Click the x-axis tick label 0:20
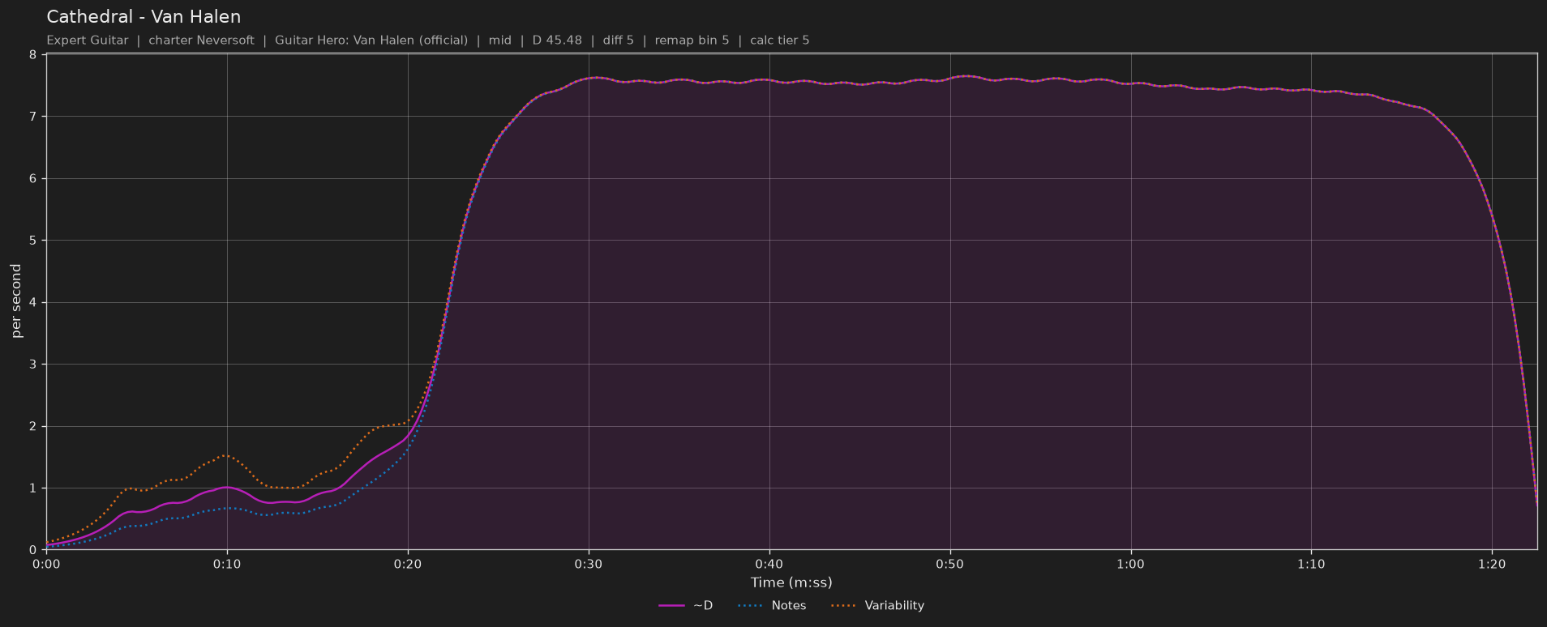 [x=408, y=564]
